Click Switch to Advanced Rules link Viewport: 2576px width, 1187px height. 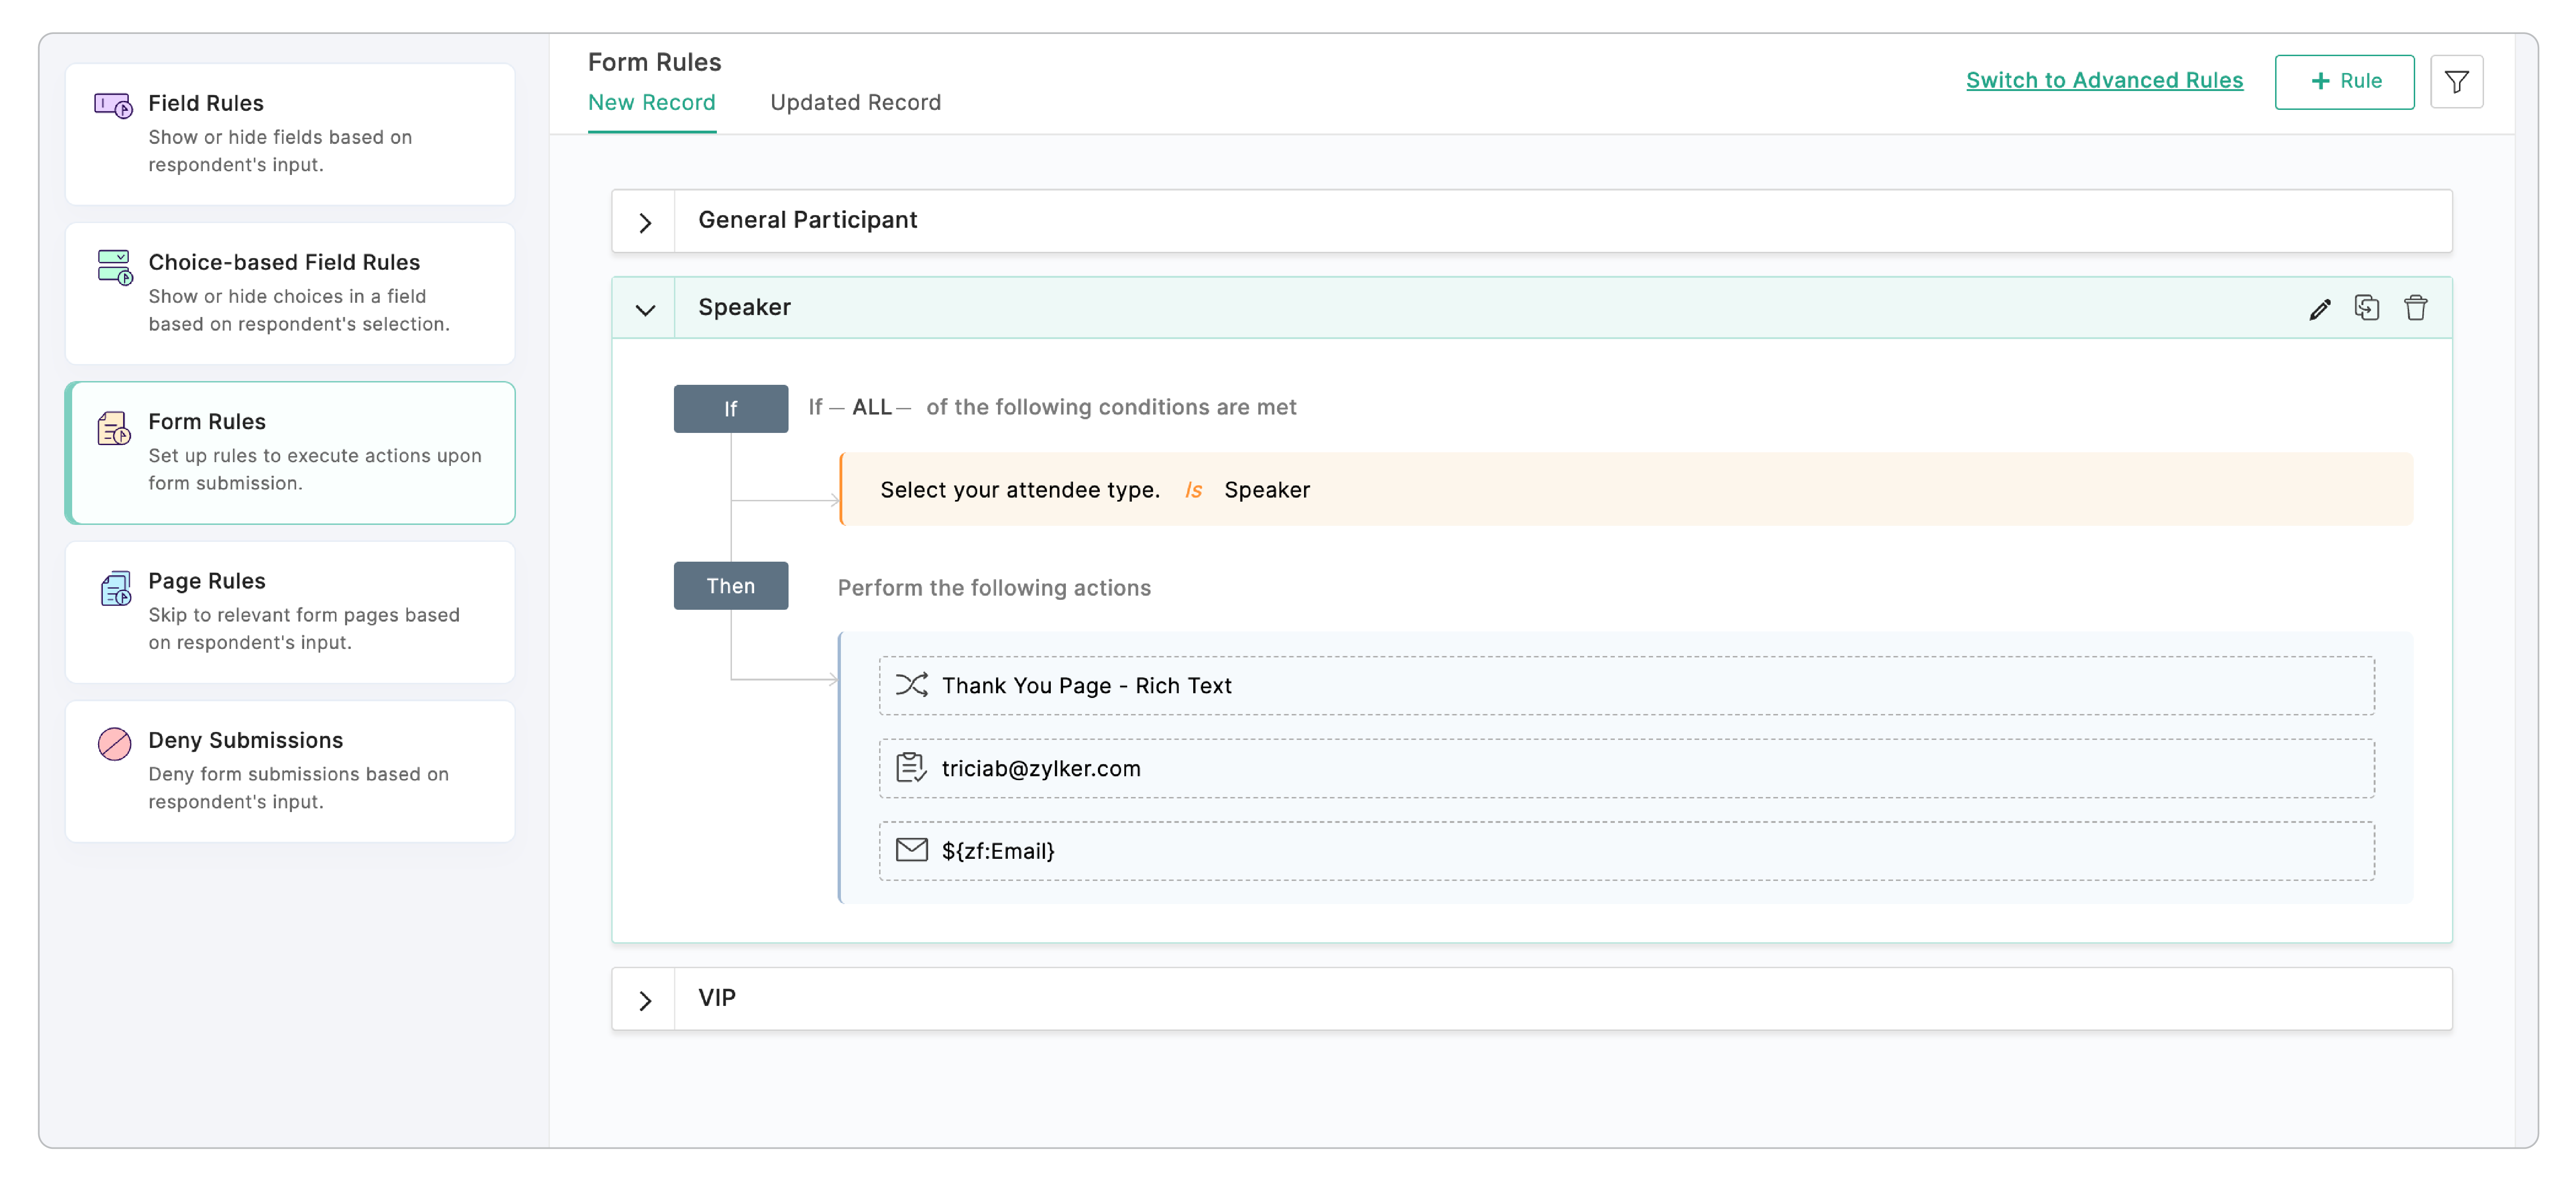tap(2104, 81)
